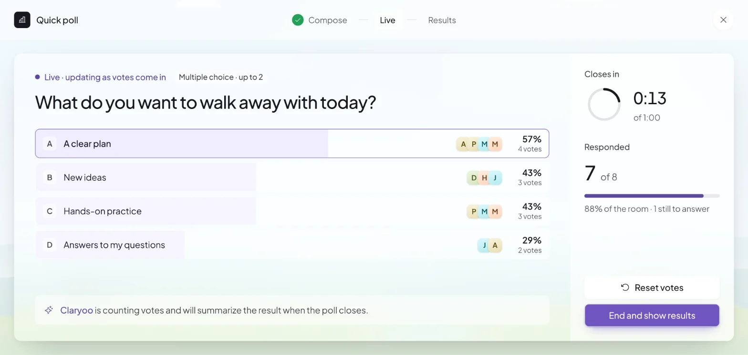Click the 57% result for A clear plan
Screen dimensions: 748x355
tap(531, 139)
